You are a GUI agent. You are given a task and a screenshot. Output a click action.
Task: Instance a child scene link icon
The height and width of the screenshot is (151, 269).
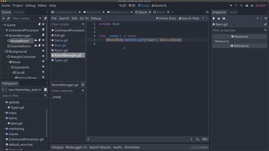[8, 18]
